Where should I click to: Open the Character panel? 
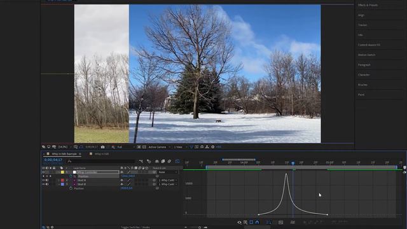(x=364, y=75)
